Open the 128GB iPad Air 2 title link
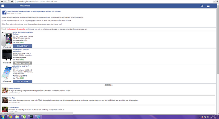219x119 pixels. [22, 67]
